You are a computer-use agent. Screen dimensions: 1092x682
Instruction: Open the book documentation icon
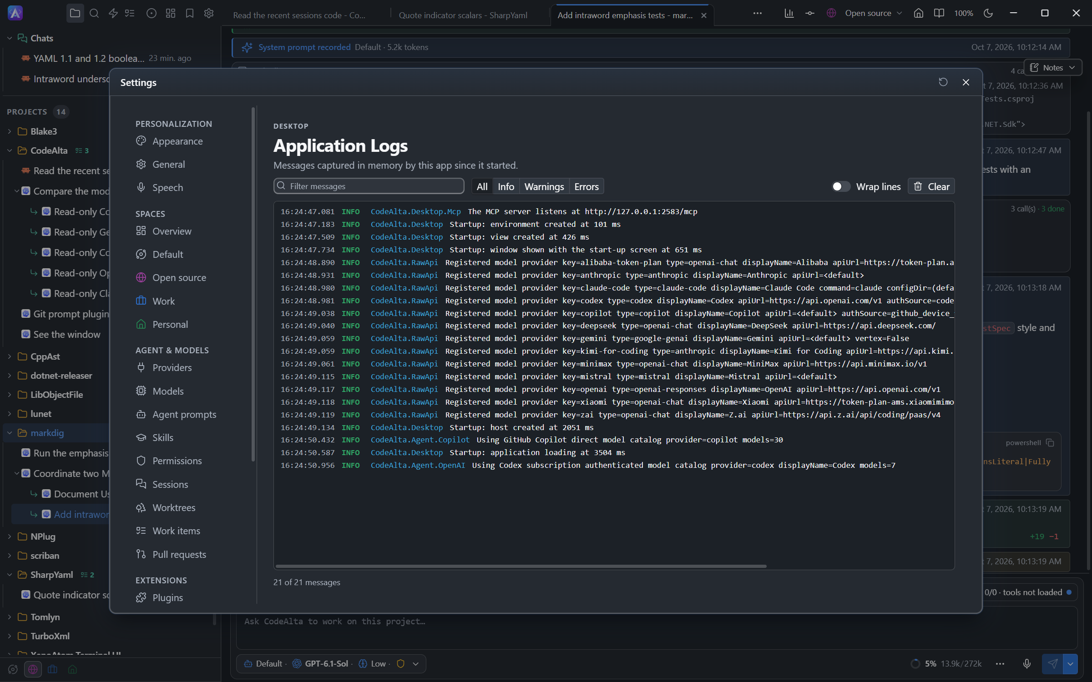pyautogui.click(x=939, y=13)
